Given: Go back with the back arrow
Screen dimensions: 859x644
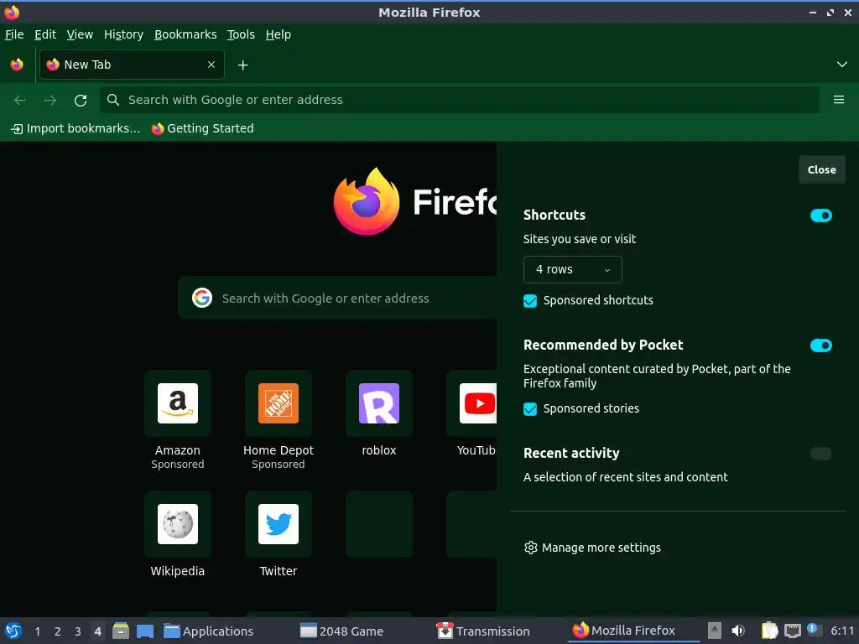Looking at the screenshot, I should click(x=20, y=100).
